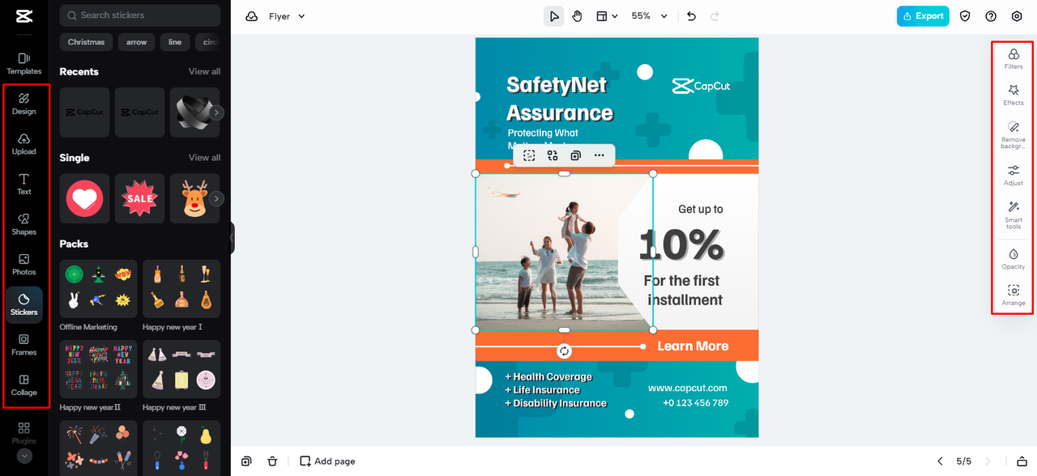Click crop icon in floating toolbar
1037x476 pixels.
[x=529, y=155]
